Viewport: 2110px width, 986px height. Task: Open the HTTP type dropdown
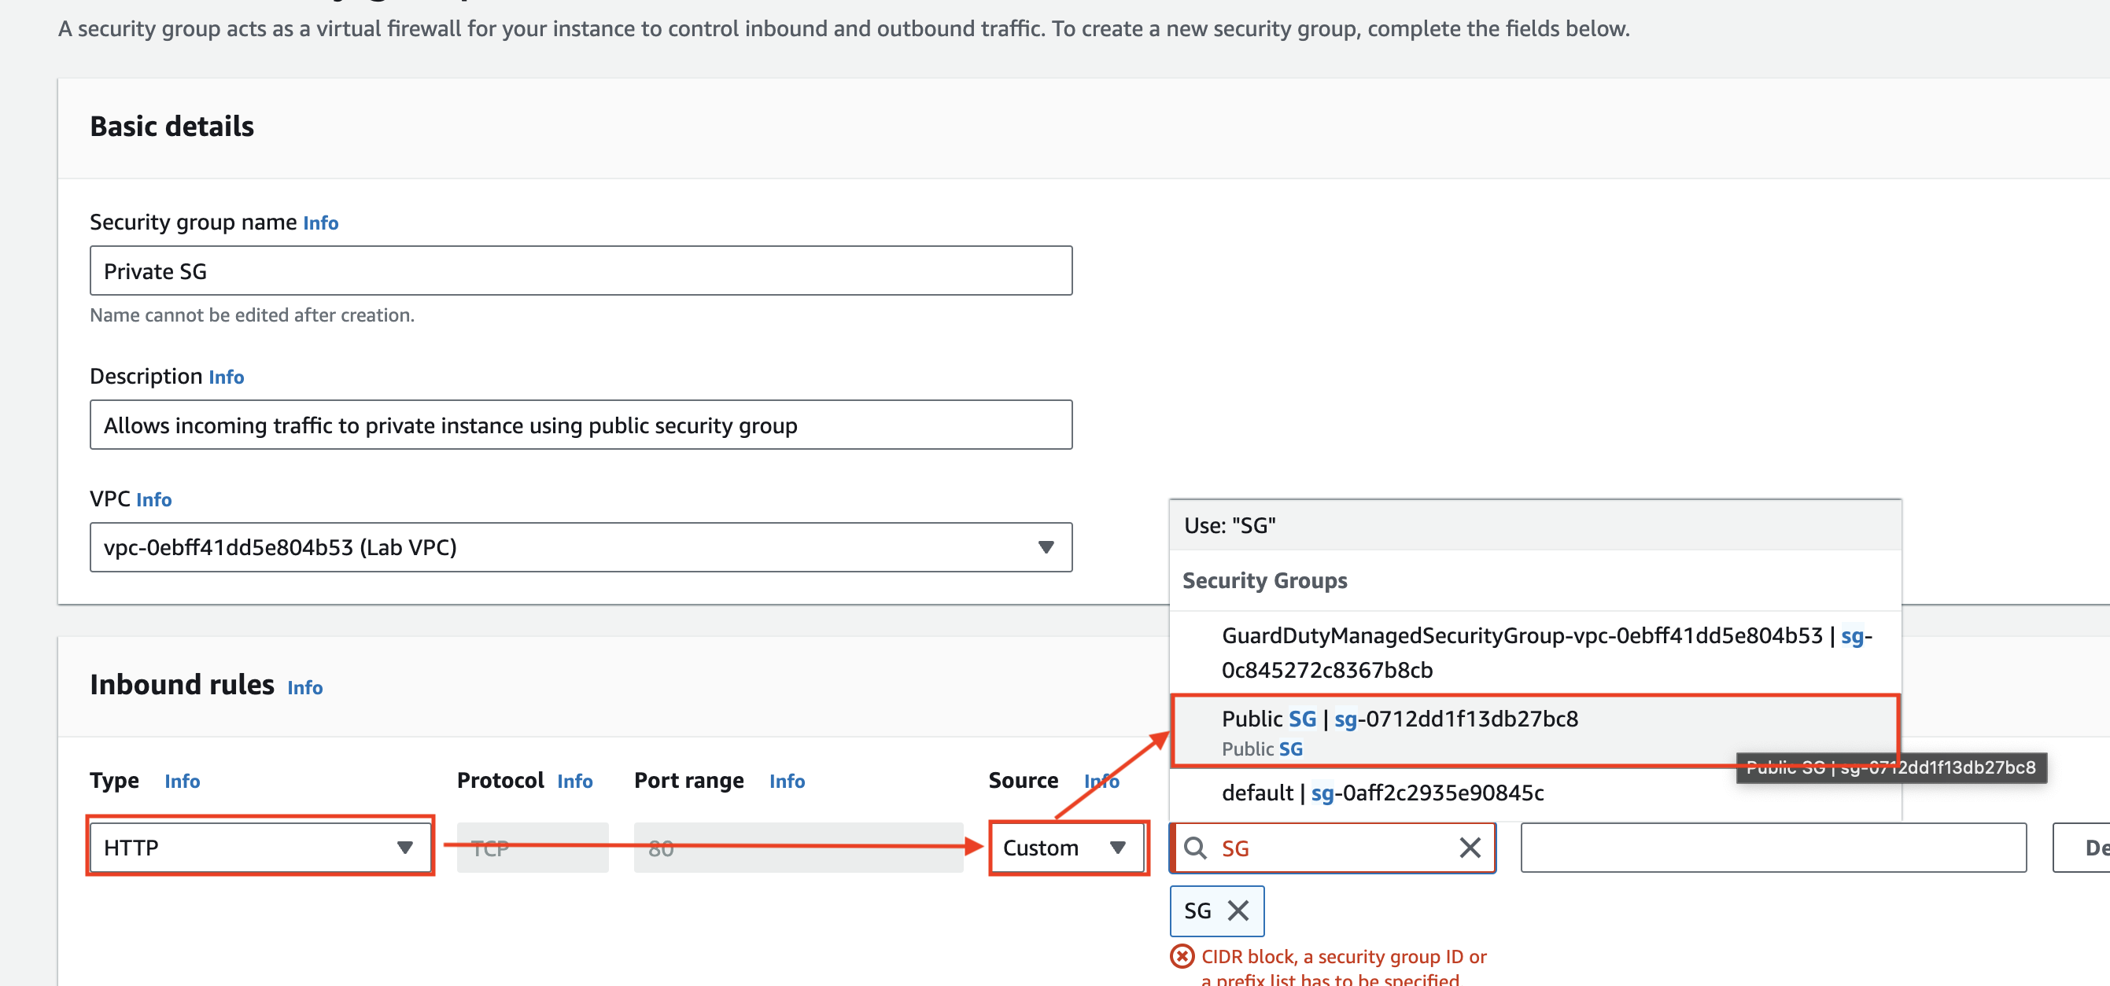tap(260, 848)
